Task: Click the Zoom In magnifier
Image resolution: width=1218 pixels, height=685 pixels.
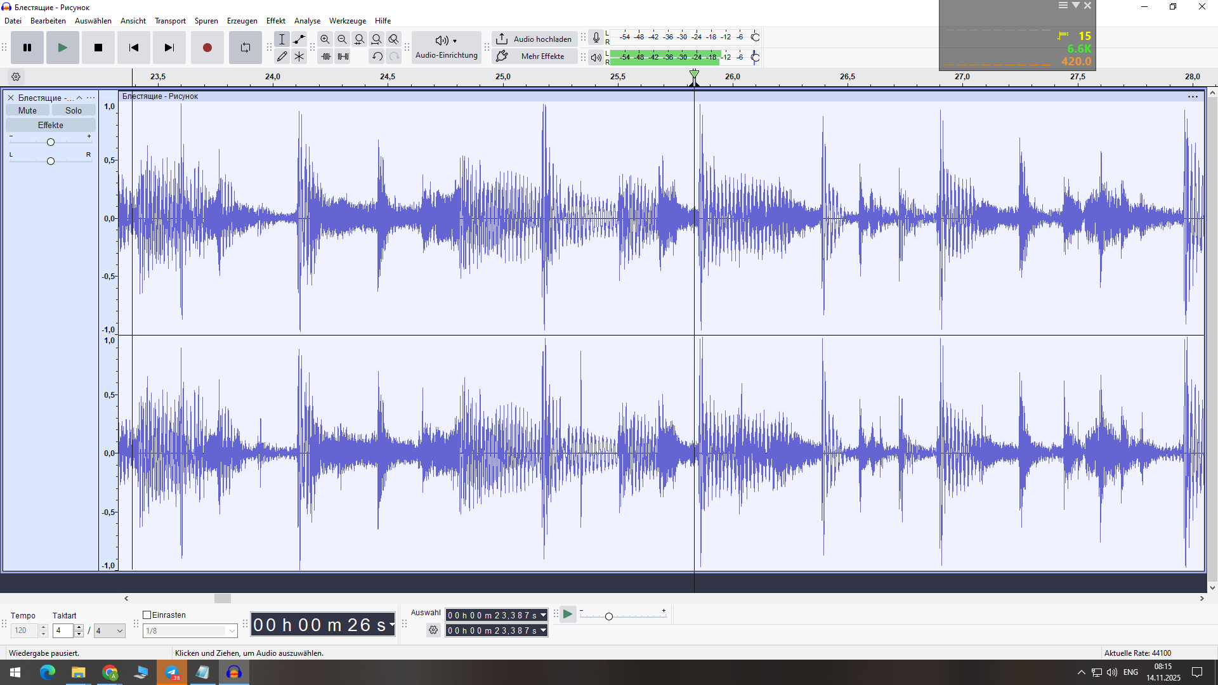Action: point(325,39)
